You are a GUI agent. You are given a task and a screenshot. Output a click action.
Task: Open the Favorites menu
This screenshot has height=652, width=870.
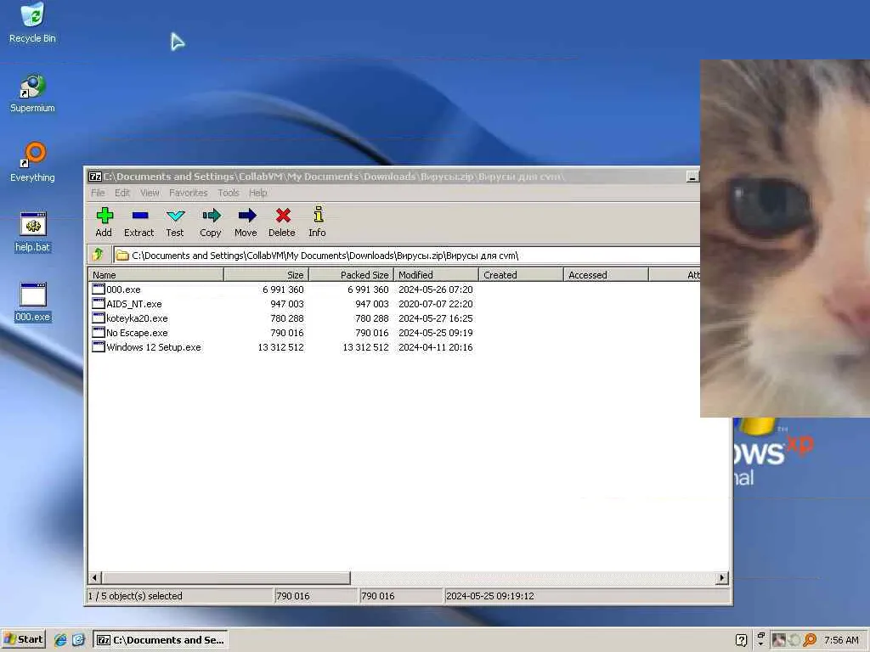click(188, 193)
